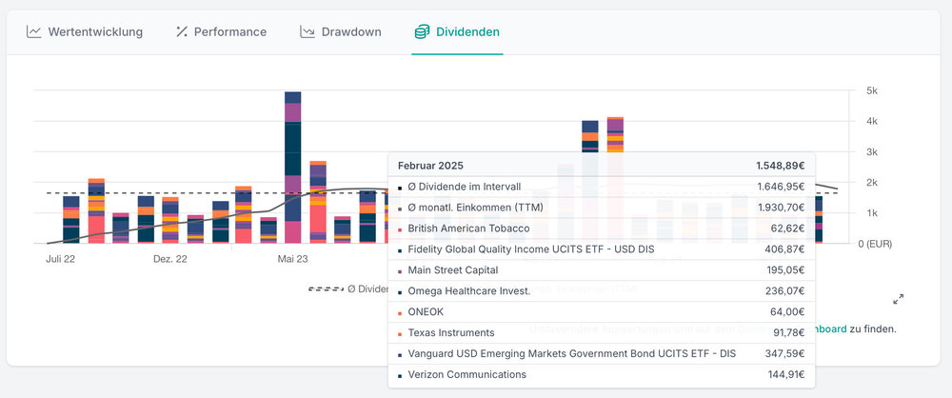The height and width of the screenshot is (398, 952).
Task: Click the Drawdown tab's chart icon
Action: (307, 32)
